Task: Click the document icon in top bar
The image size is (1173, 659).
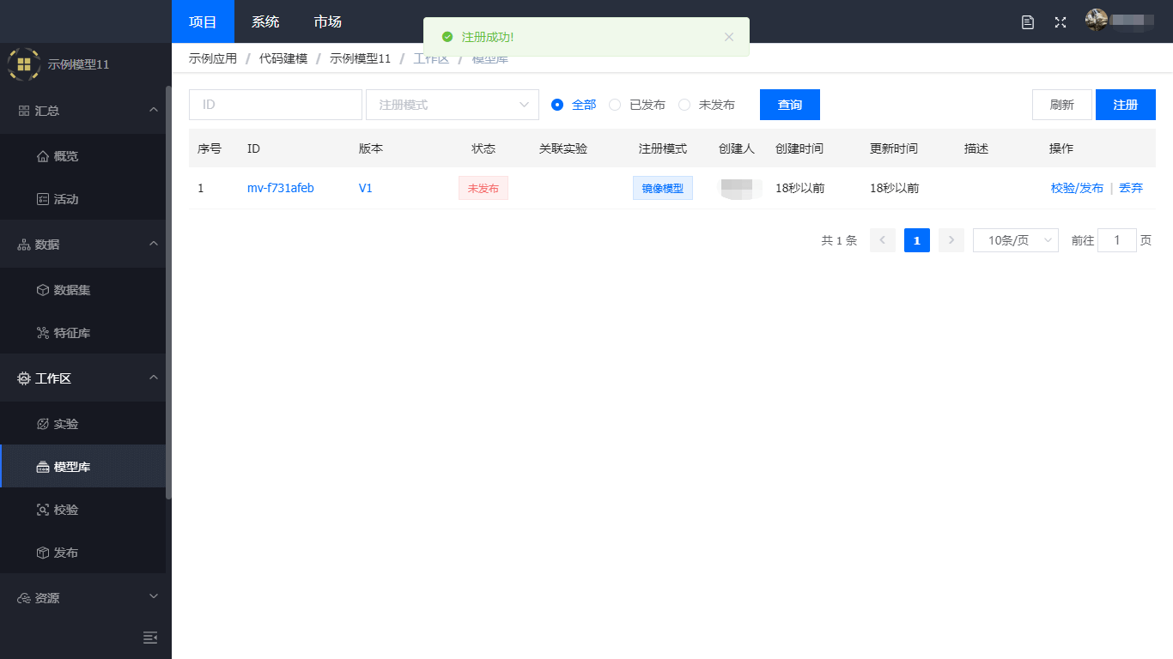Action: click(x=1027, y=22)
